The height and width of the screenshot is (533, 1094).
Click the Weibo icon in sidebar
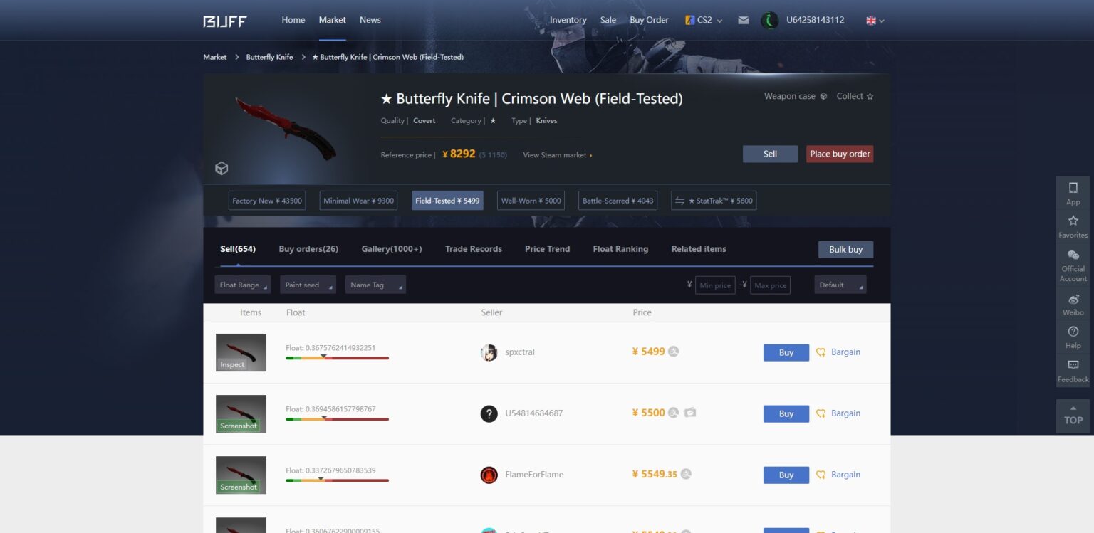1073,300
